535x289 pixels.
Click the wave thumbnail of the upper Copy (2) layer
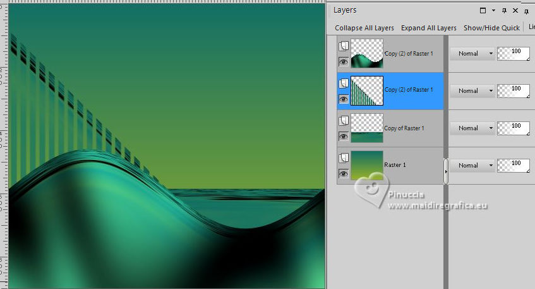point(367,53)
